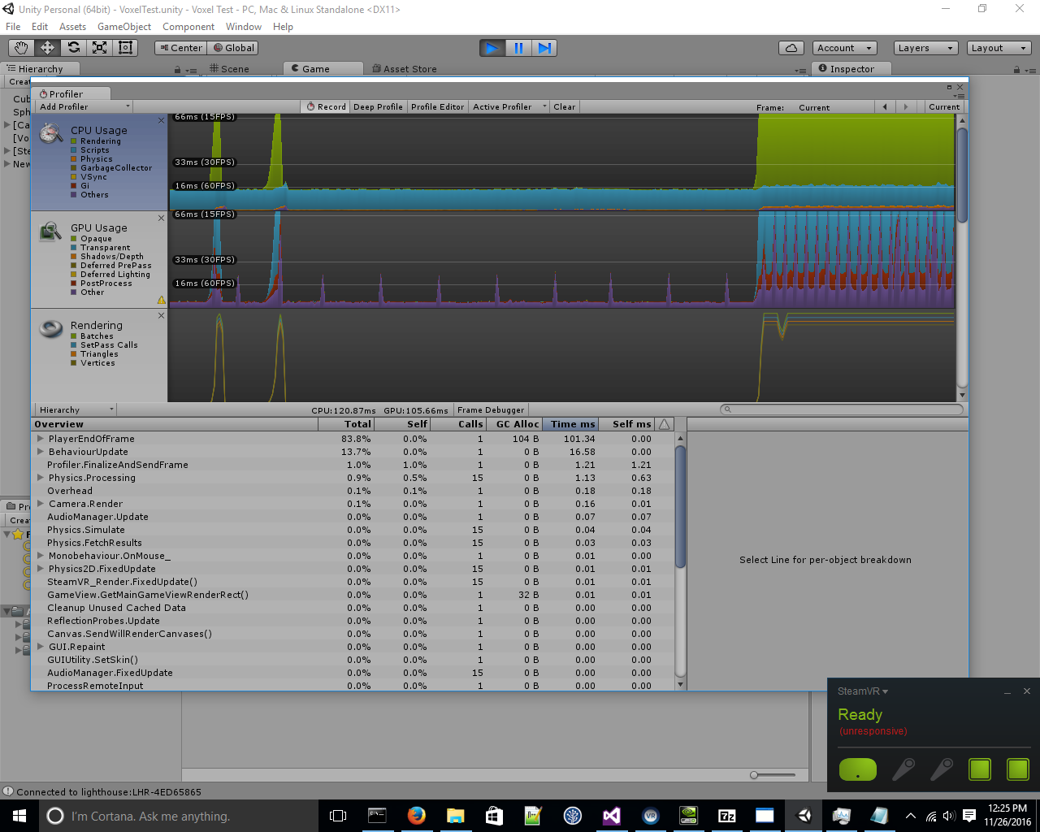Click the SteamVR headset status icon
The image size is (1040, 832).
[857, 769]
